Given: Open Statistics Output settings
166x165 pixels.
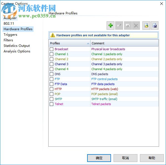Looking at the screenshot, I should pyautogui.click(x=17, y=46).
